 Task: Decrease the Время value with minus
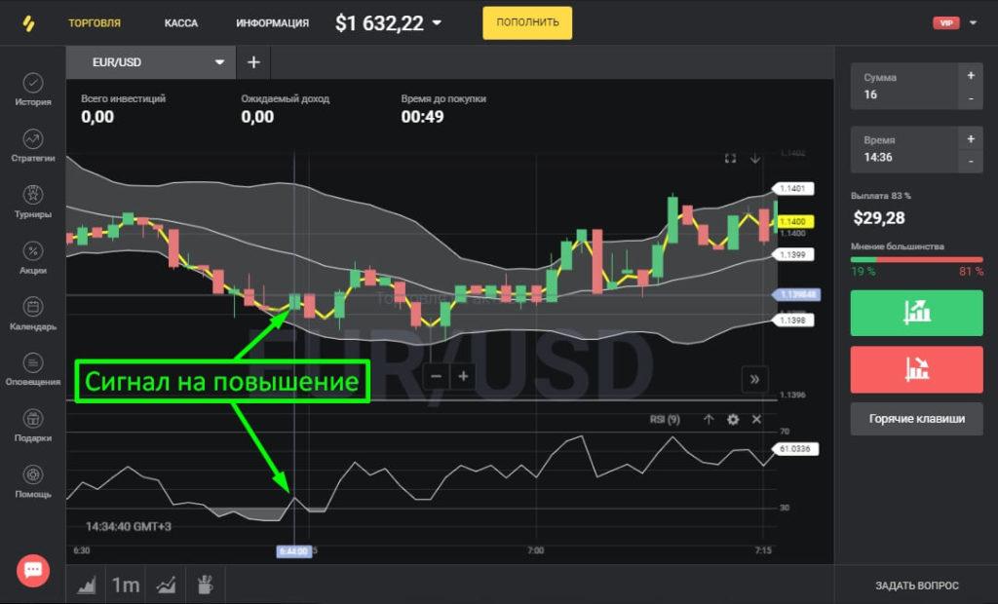coord(970,162)
